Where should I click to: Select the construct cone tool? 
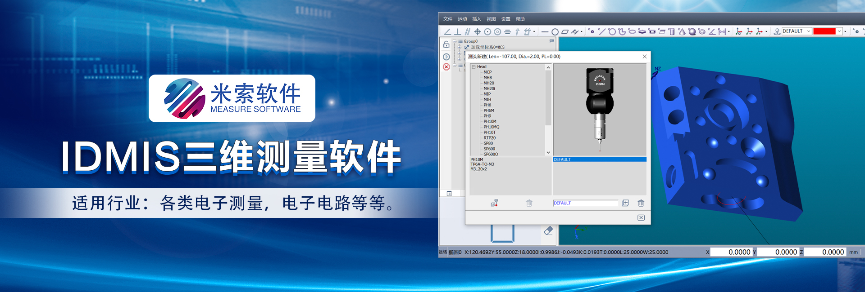click(x=682, y=31)
